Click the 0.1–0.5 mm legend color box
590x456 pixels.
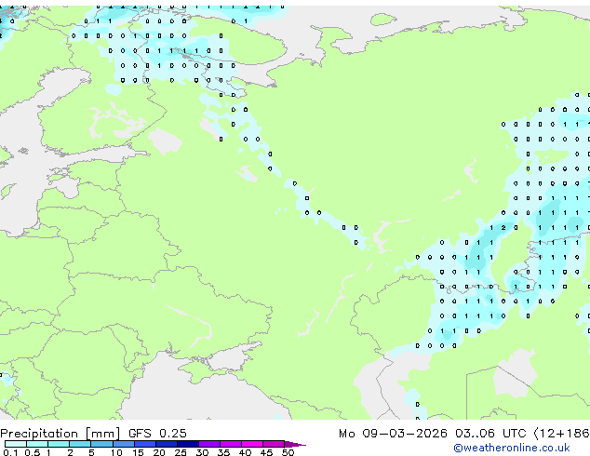point(16,444)
